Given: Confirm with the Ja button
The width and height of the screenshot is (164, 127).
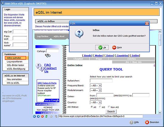Looking at the screenshot, I should 102,48.
